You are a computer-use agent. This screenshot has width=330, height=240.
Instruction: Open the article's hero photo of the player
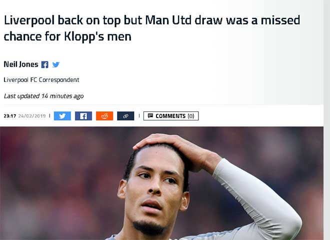[161, 183]
